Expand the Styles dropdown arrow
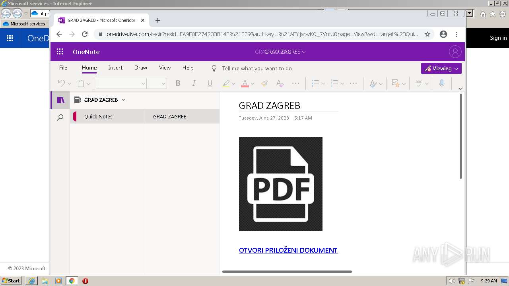This screenshot has width=509, height=286. pyautogui.click(x=381, y=83)
